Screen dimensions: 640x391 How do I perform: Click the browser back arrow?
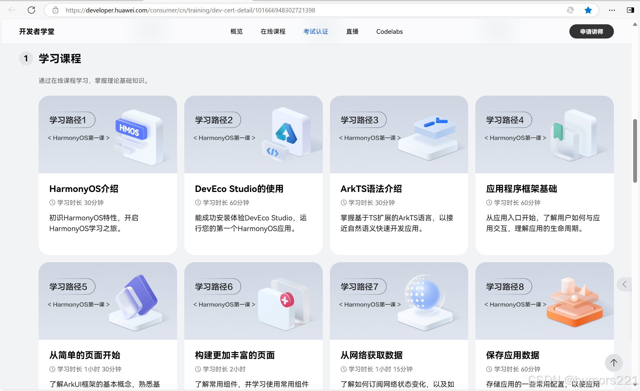point(12,10)
